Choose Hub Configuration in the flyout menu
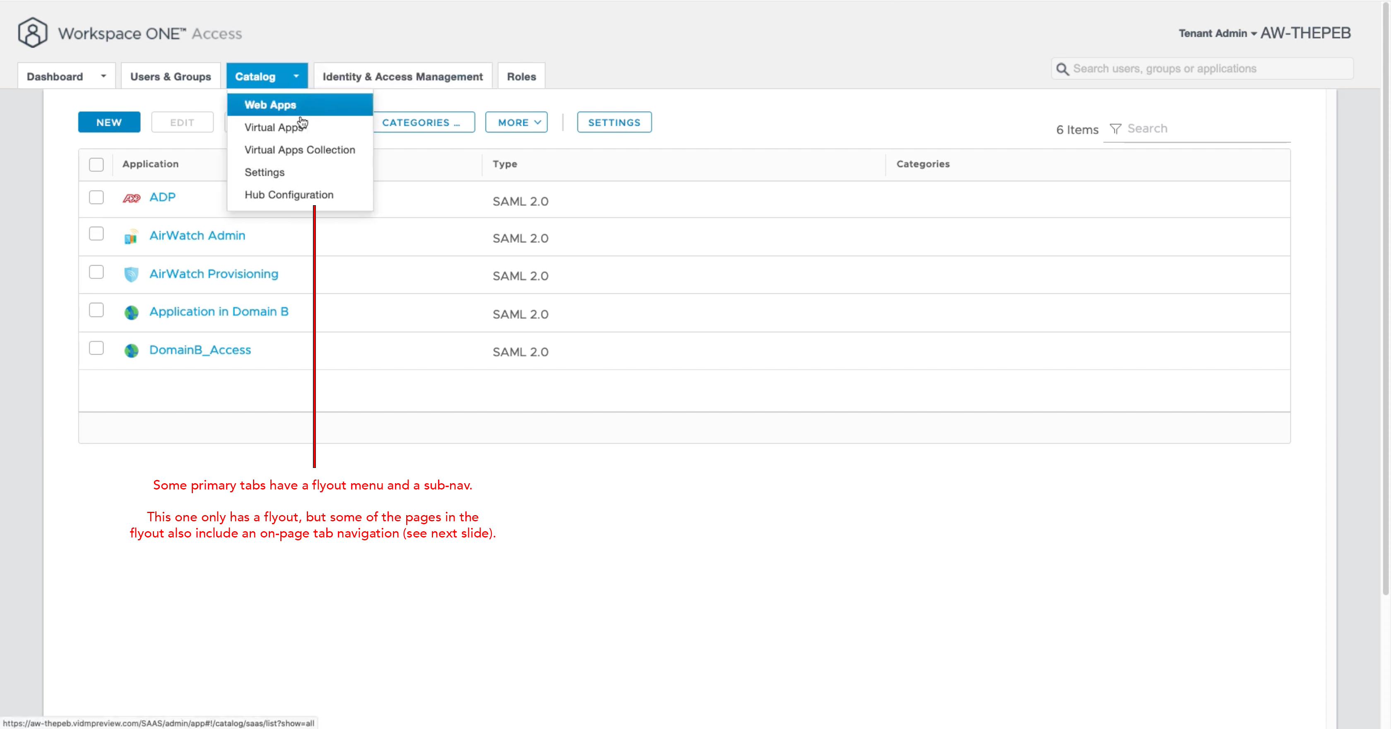Viewport: 1391px width, 729px height. 289,195
